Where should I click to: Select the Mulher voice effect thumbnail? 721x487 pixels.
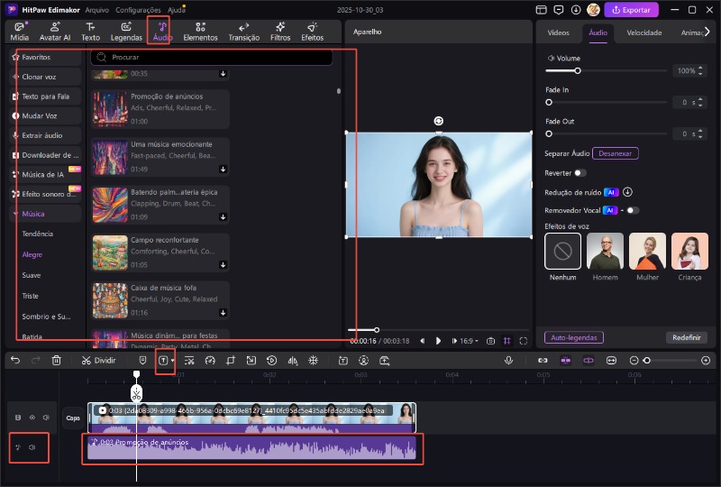(x=647, y=251)
